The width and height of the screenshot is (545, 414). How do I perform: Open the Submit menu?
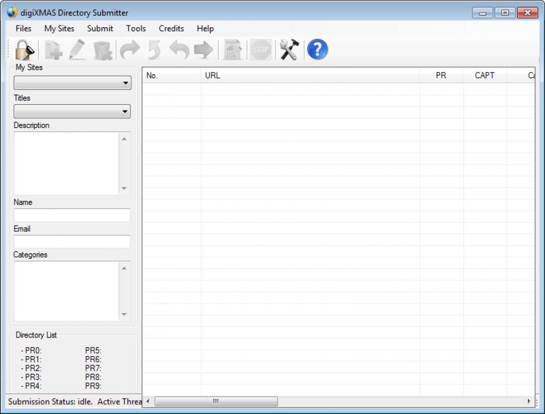(x=100, y=28)
